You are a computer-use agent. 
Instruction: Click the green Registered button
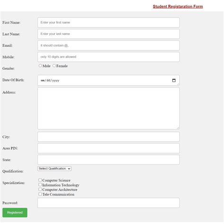coord(15,213)
